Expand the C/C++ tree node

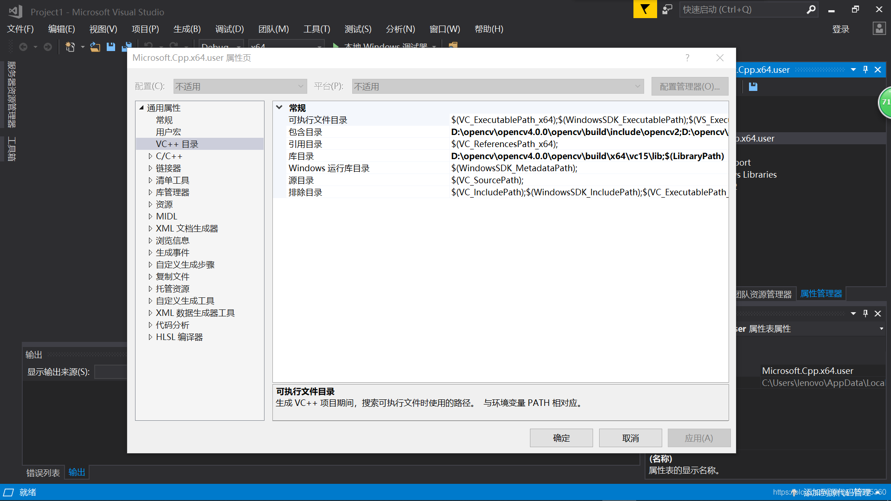[x=150, y=156]
